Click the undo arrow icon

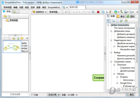click(x=84, y=12)
